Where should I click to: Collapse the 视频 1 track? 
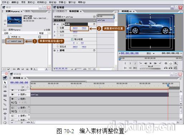click(x=19, y=99)
